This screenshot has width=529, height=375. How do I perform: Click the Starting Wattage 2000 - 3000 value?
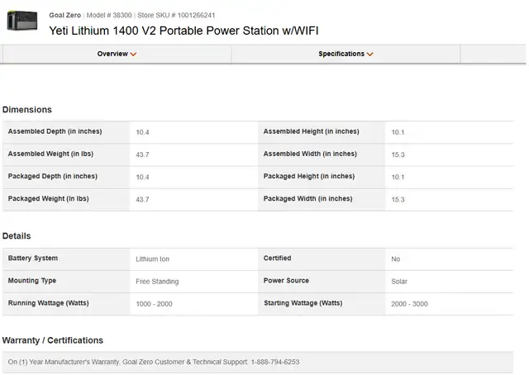coord(410,304)
